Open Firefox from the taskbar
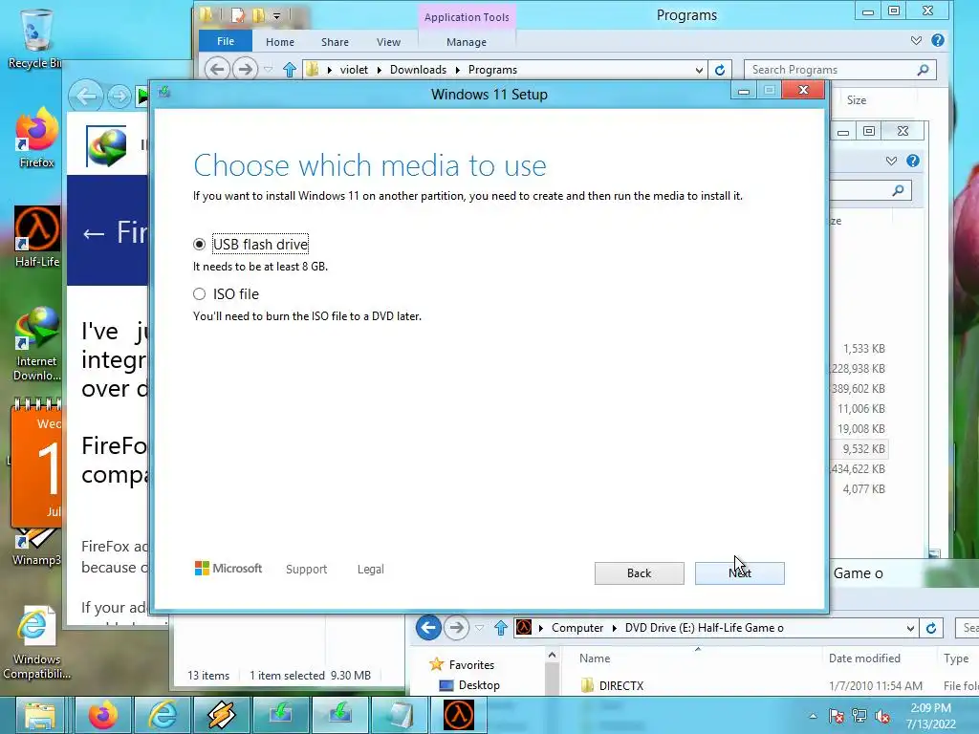This screenshot has height=734, width=979. point(103,715)
